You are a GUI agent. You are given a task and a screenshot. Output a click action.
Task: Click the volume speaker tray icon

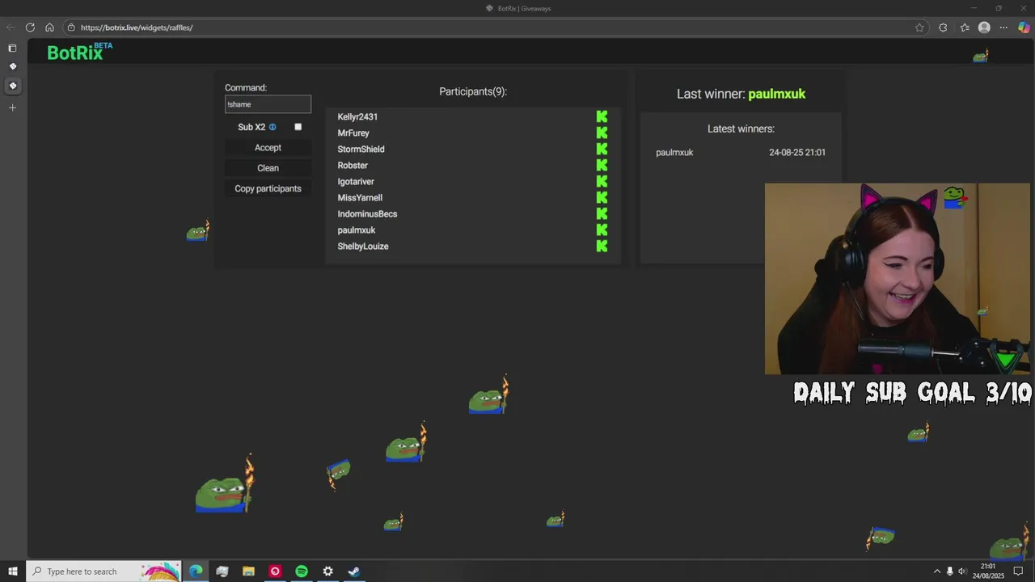coord(962,571)
